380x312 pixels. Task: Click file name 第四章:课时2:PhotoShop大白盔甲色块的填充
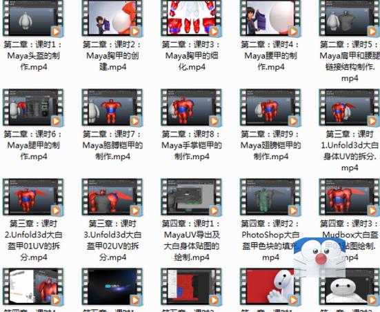point(270,240)
